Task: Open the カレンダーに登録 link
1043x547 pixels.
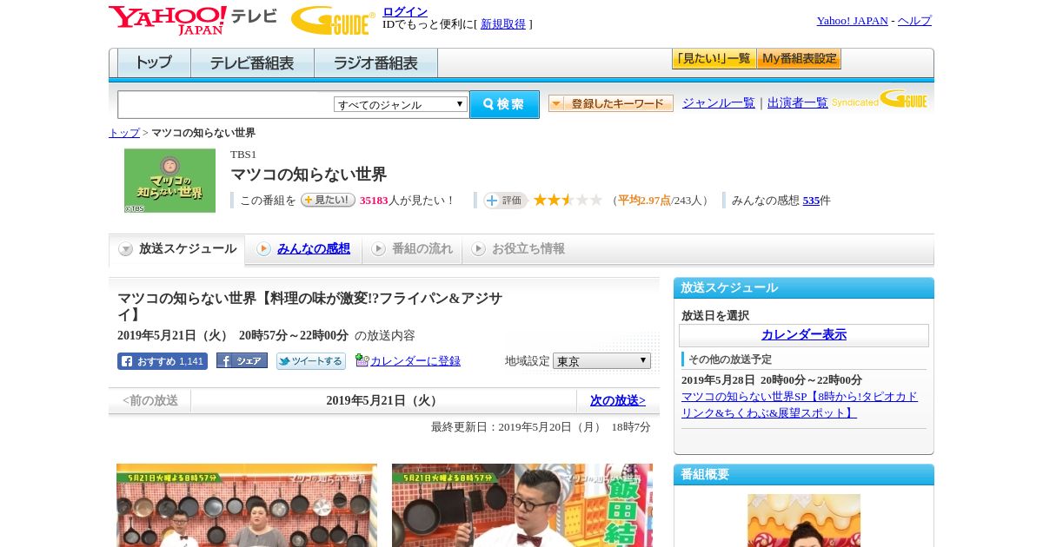Action: click(415, 360)
